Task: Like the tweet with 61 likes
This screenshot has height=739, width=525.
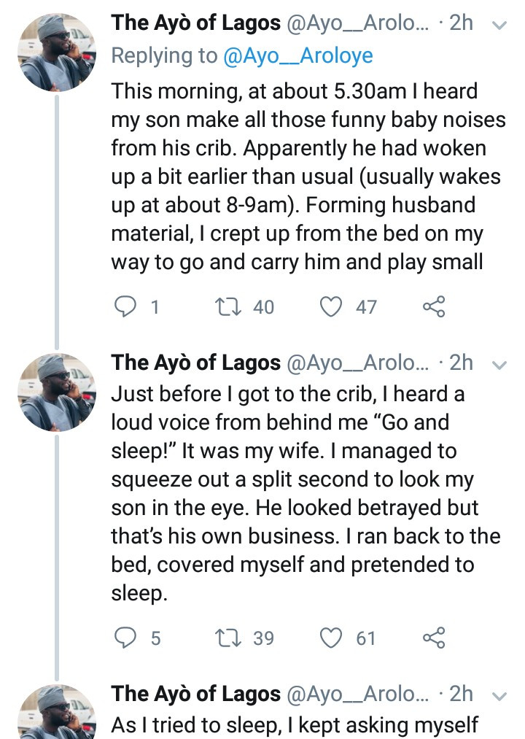Action: pyautogui.click(x=331, y=638)
